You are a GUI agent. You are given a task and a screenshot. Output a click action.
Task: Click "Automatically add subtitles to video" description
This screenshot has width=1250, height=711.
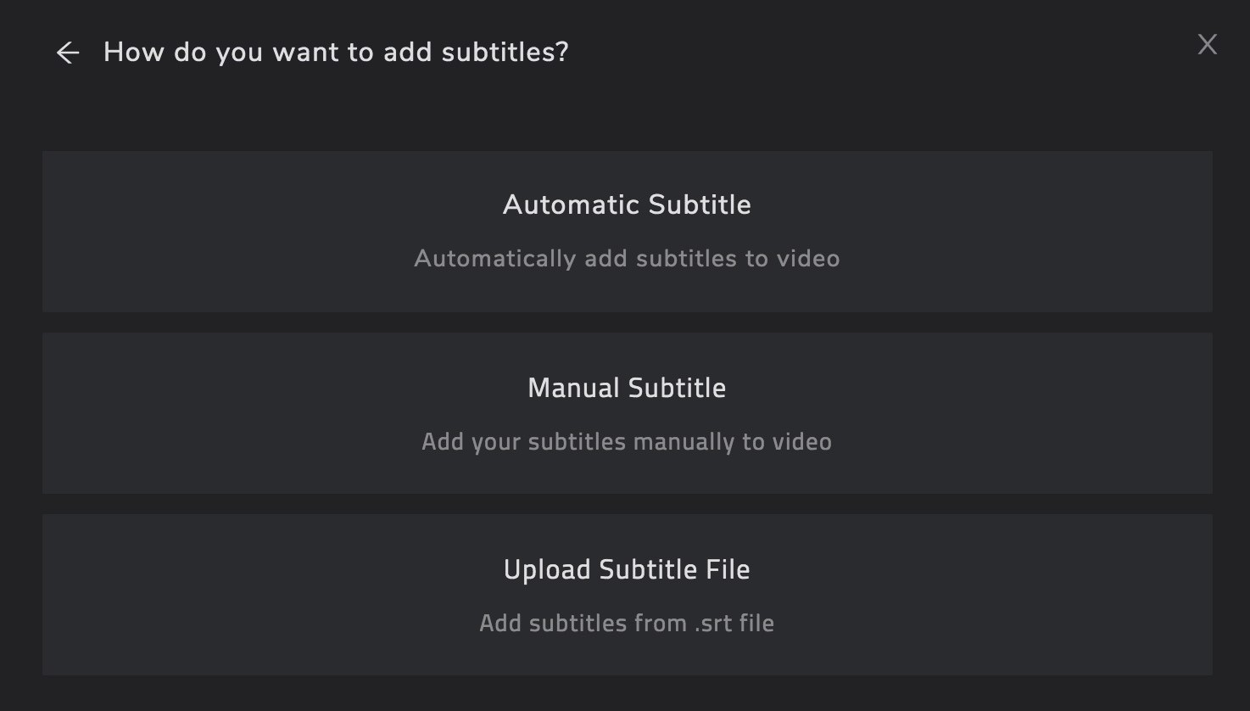(x=627, y=259)
